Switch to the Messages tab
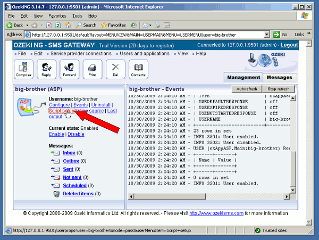 279,77
